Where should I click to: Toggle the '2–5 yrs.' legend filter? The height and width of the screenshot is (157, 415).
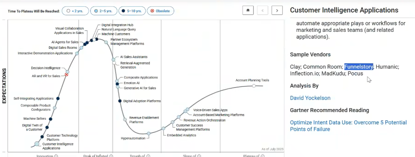(x=103, y=11)
